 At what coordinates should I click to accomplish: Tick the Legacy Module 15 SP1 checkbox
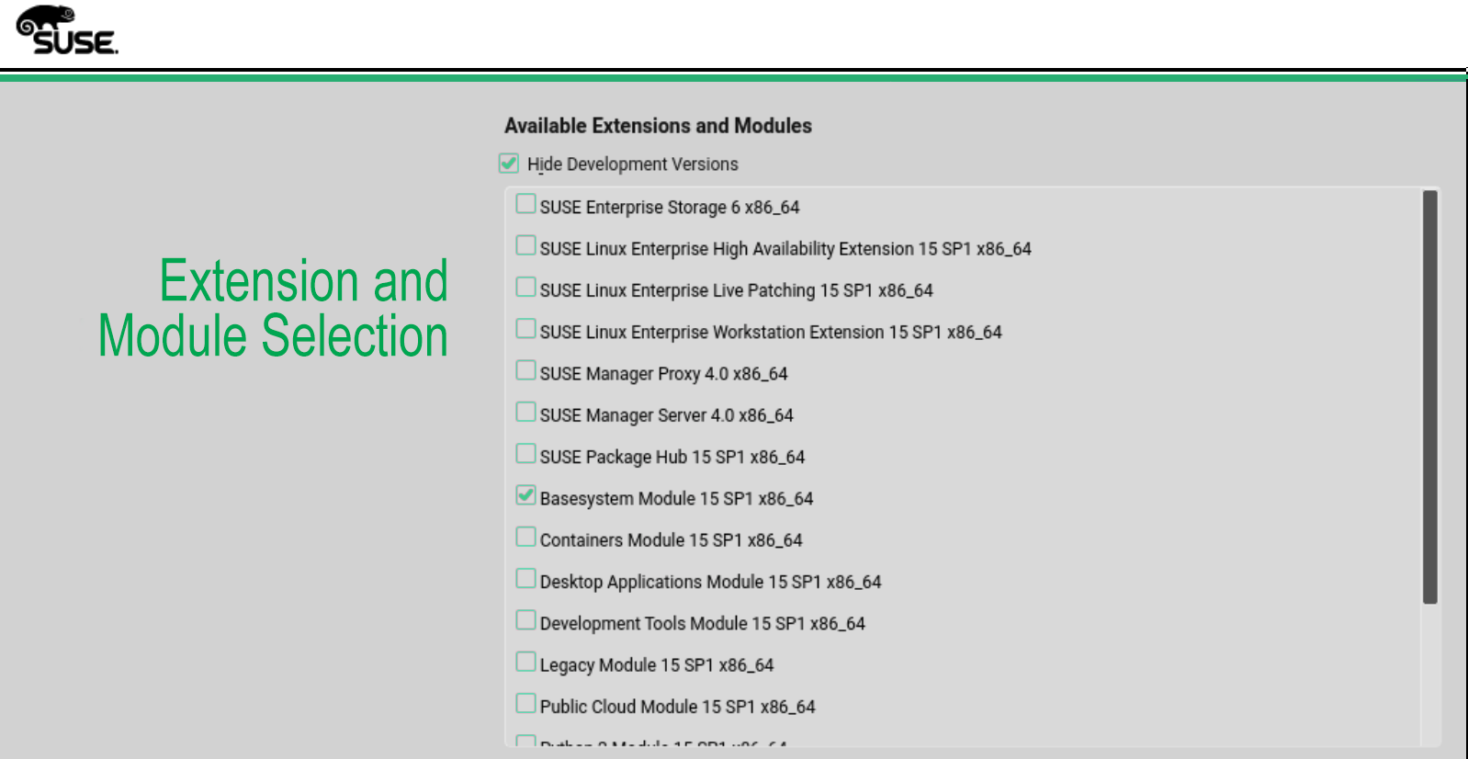pos(525,662)
